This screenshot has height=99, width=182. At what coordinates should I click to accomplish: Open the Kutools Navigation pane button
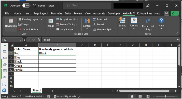(x=11, y=24)
